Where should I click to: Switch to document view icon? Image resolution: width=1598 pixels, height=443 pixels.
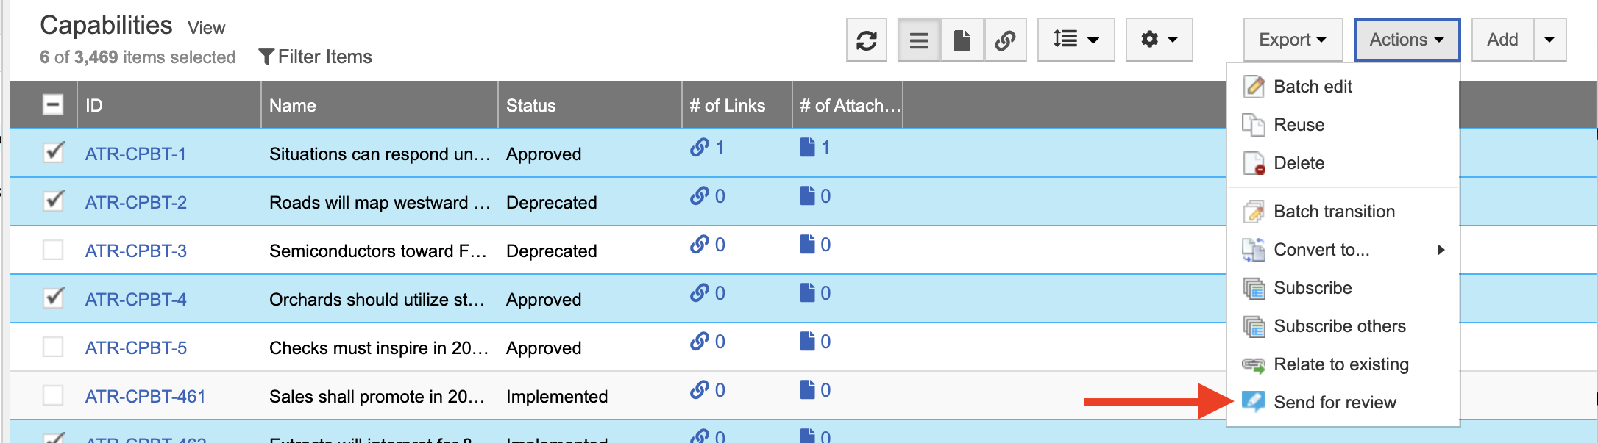[x=961, y=40]
